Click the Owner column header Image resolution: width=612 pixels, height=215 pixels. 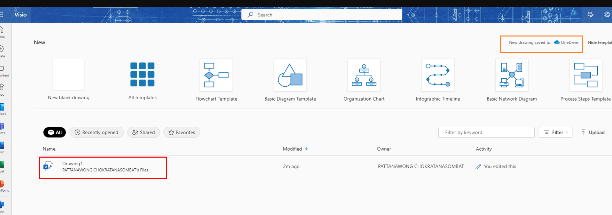[x=384, y=149]
